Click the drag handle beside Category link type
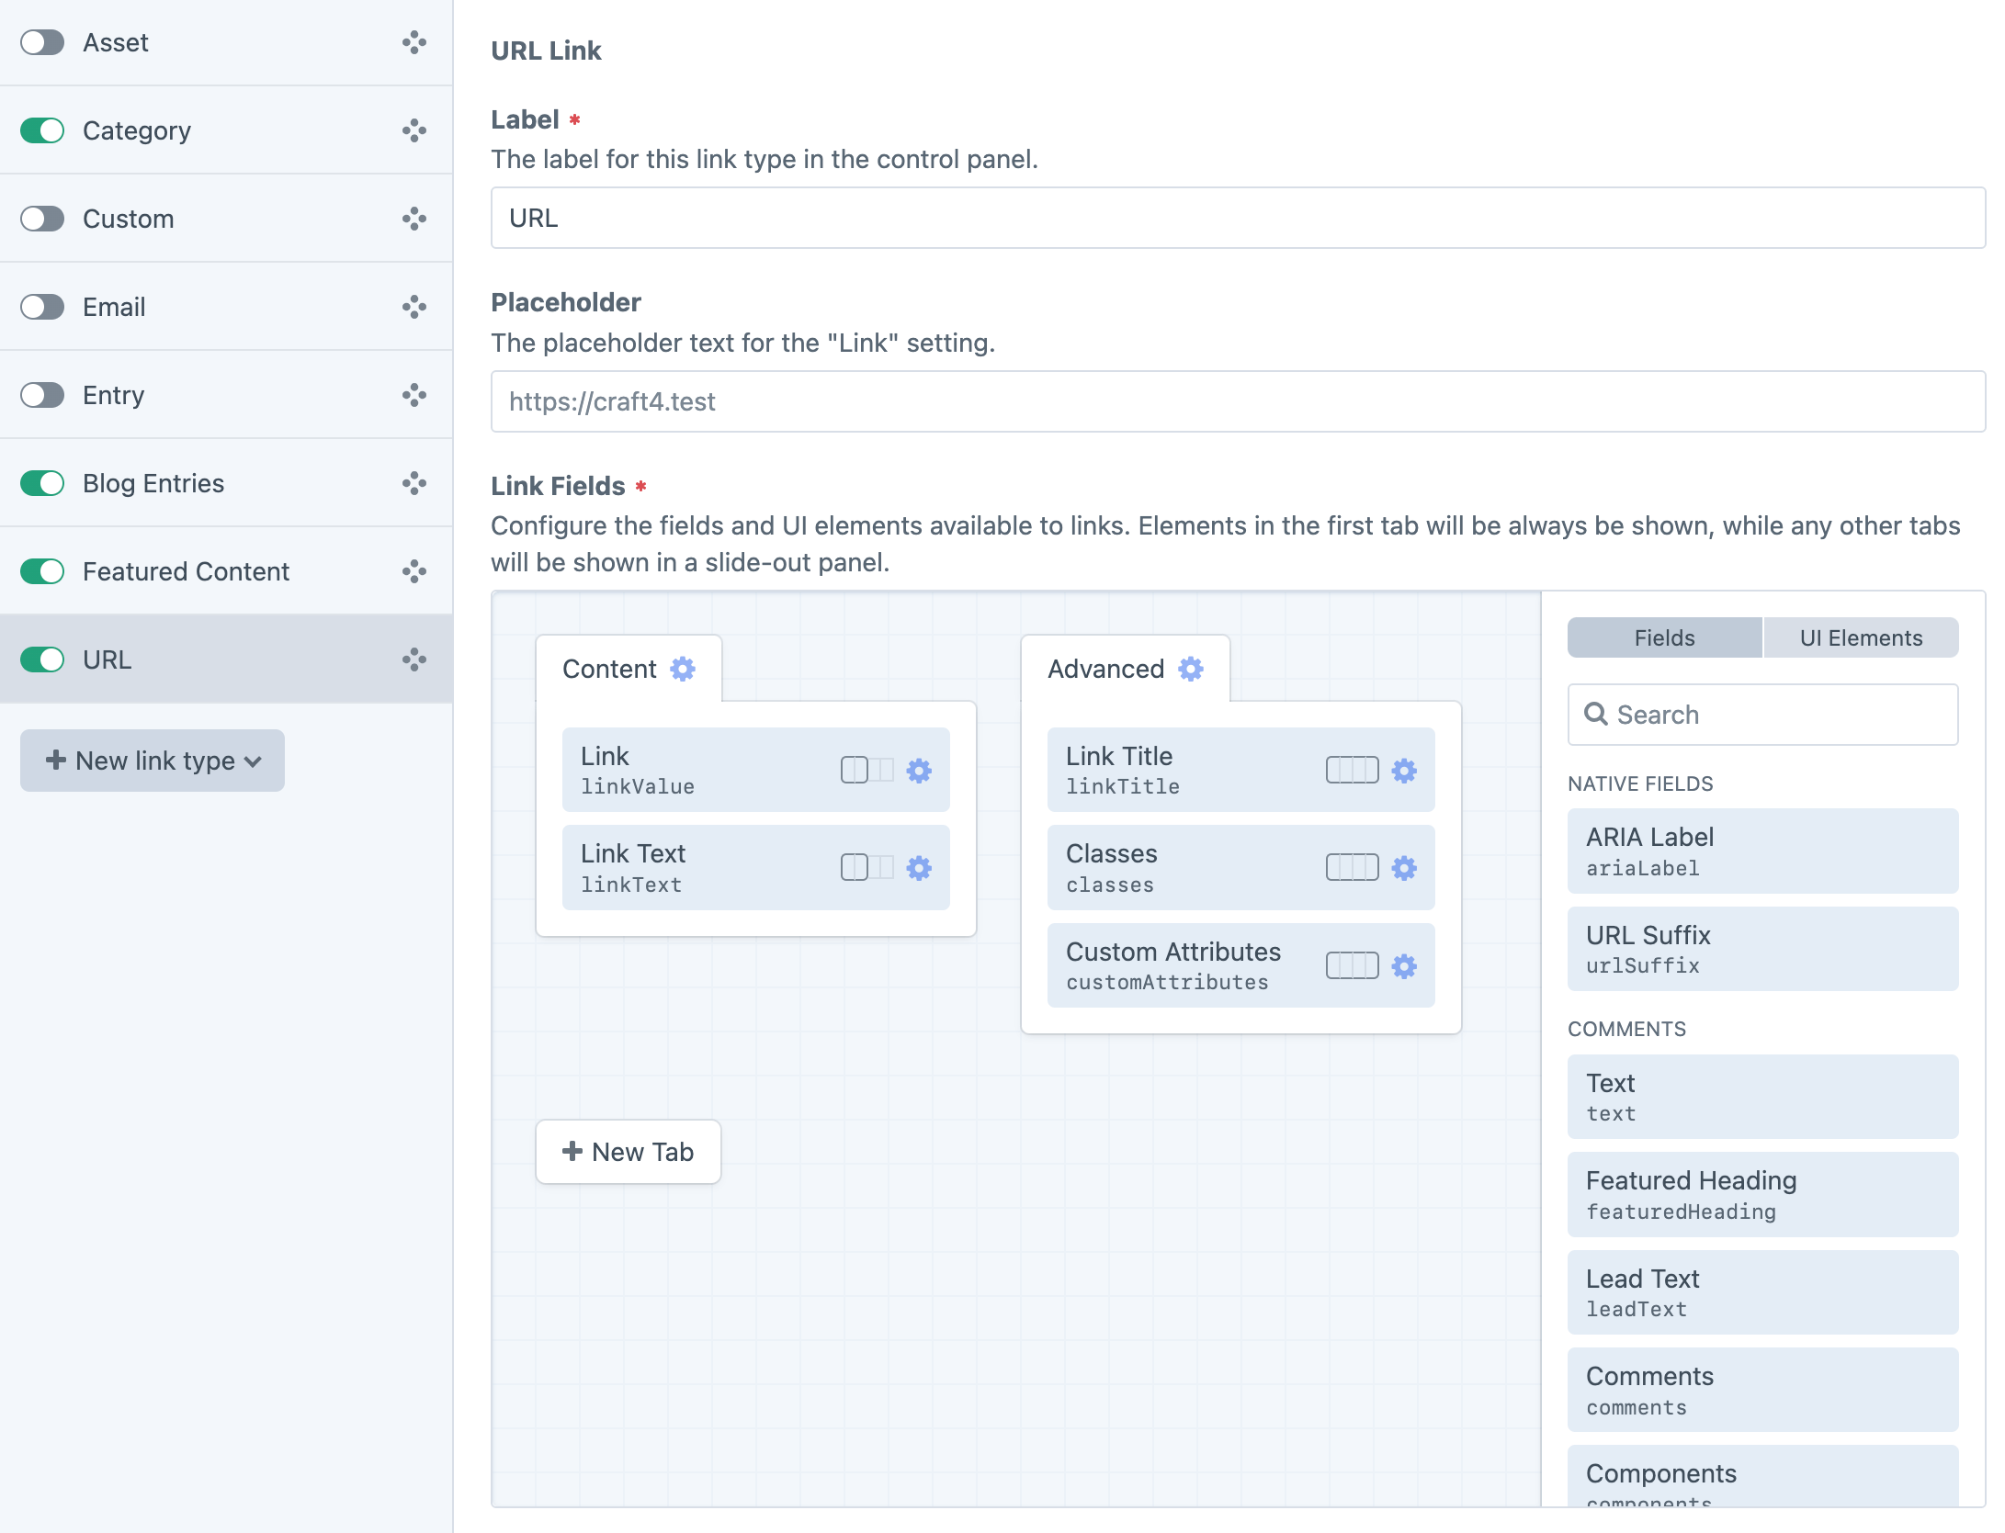 point(415,130)
